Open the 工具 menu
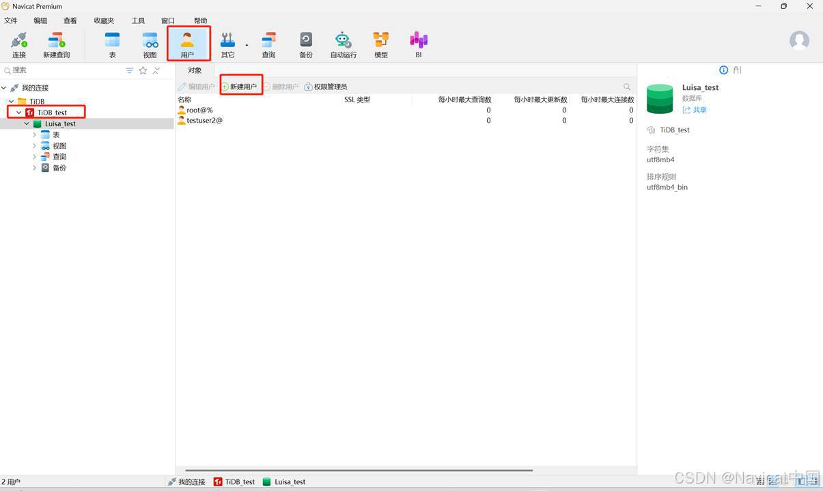The image size is (823, 491). click(138, 20)
